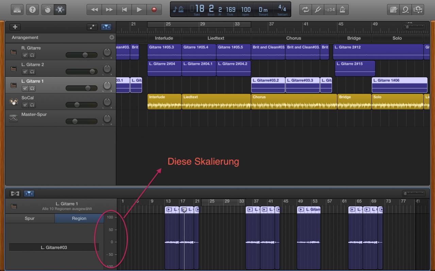Viewport: 435px width, 271px height.
Task: Mute the L. Gitarre 2 track
Action: (25, 72)
